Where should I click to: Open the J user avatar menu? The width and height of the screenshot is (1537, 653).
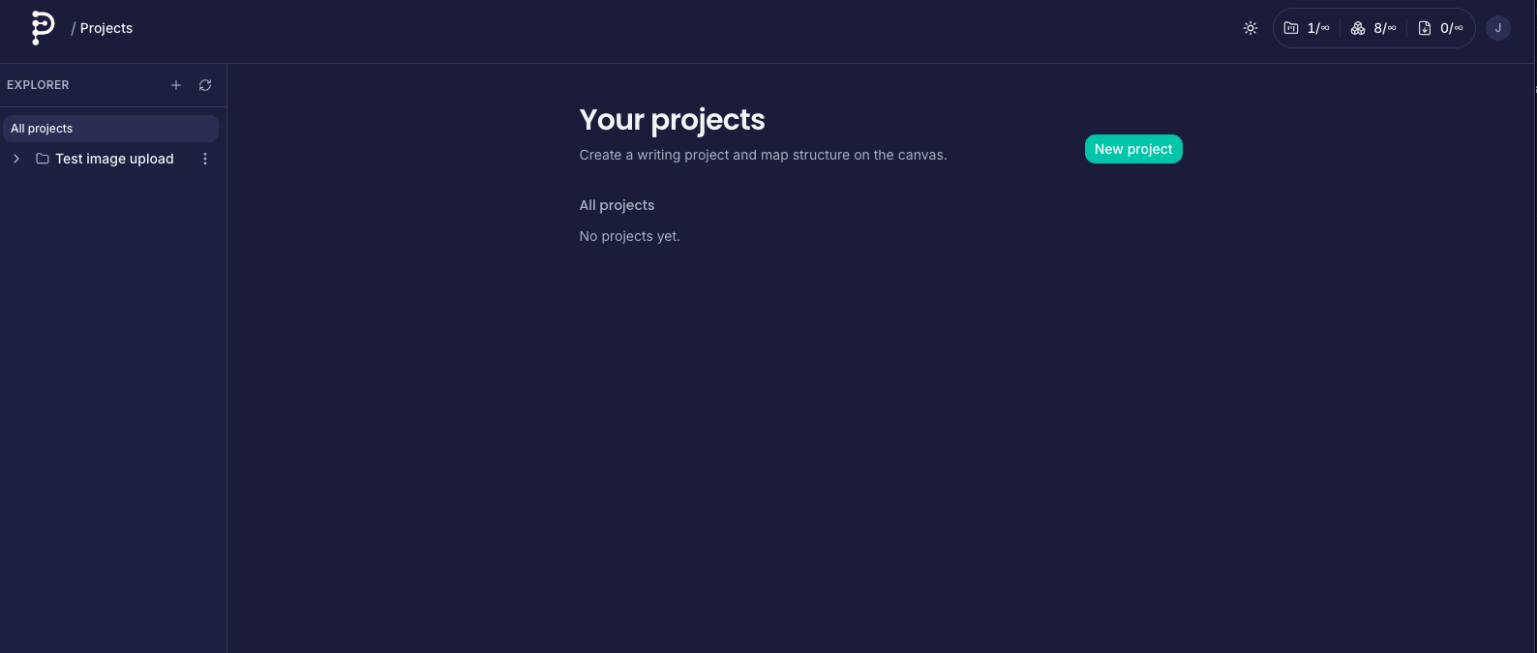point(1497,28)
